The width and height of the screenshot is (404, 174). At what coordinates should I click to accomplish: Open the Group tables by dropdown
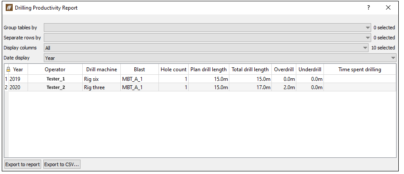click(207, 28)
